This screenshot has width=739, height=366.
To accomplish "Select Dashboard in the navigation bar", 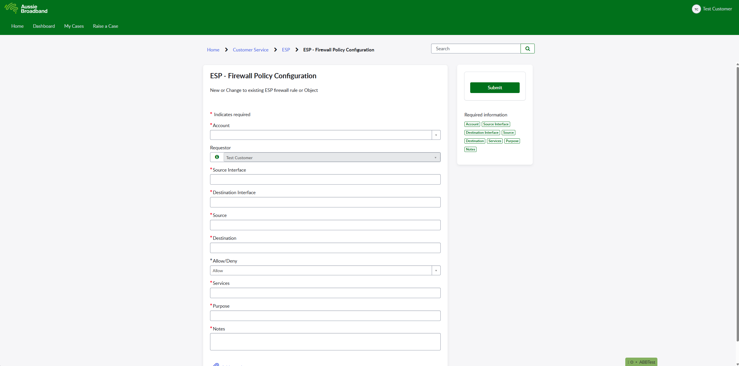I will point(44,26).
